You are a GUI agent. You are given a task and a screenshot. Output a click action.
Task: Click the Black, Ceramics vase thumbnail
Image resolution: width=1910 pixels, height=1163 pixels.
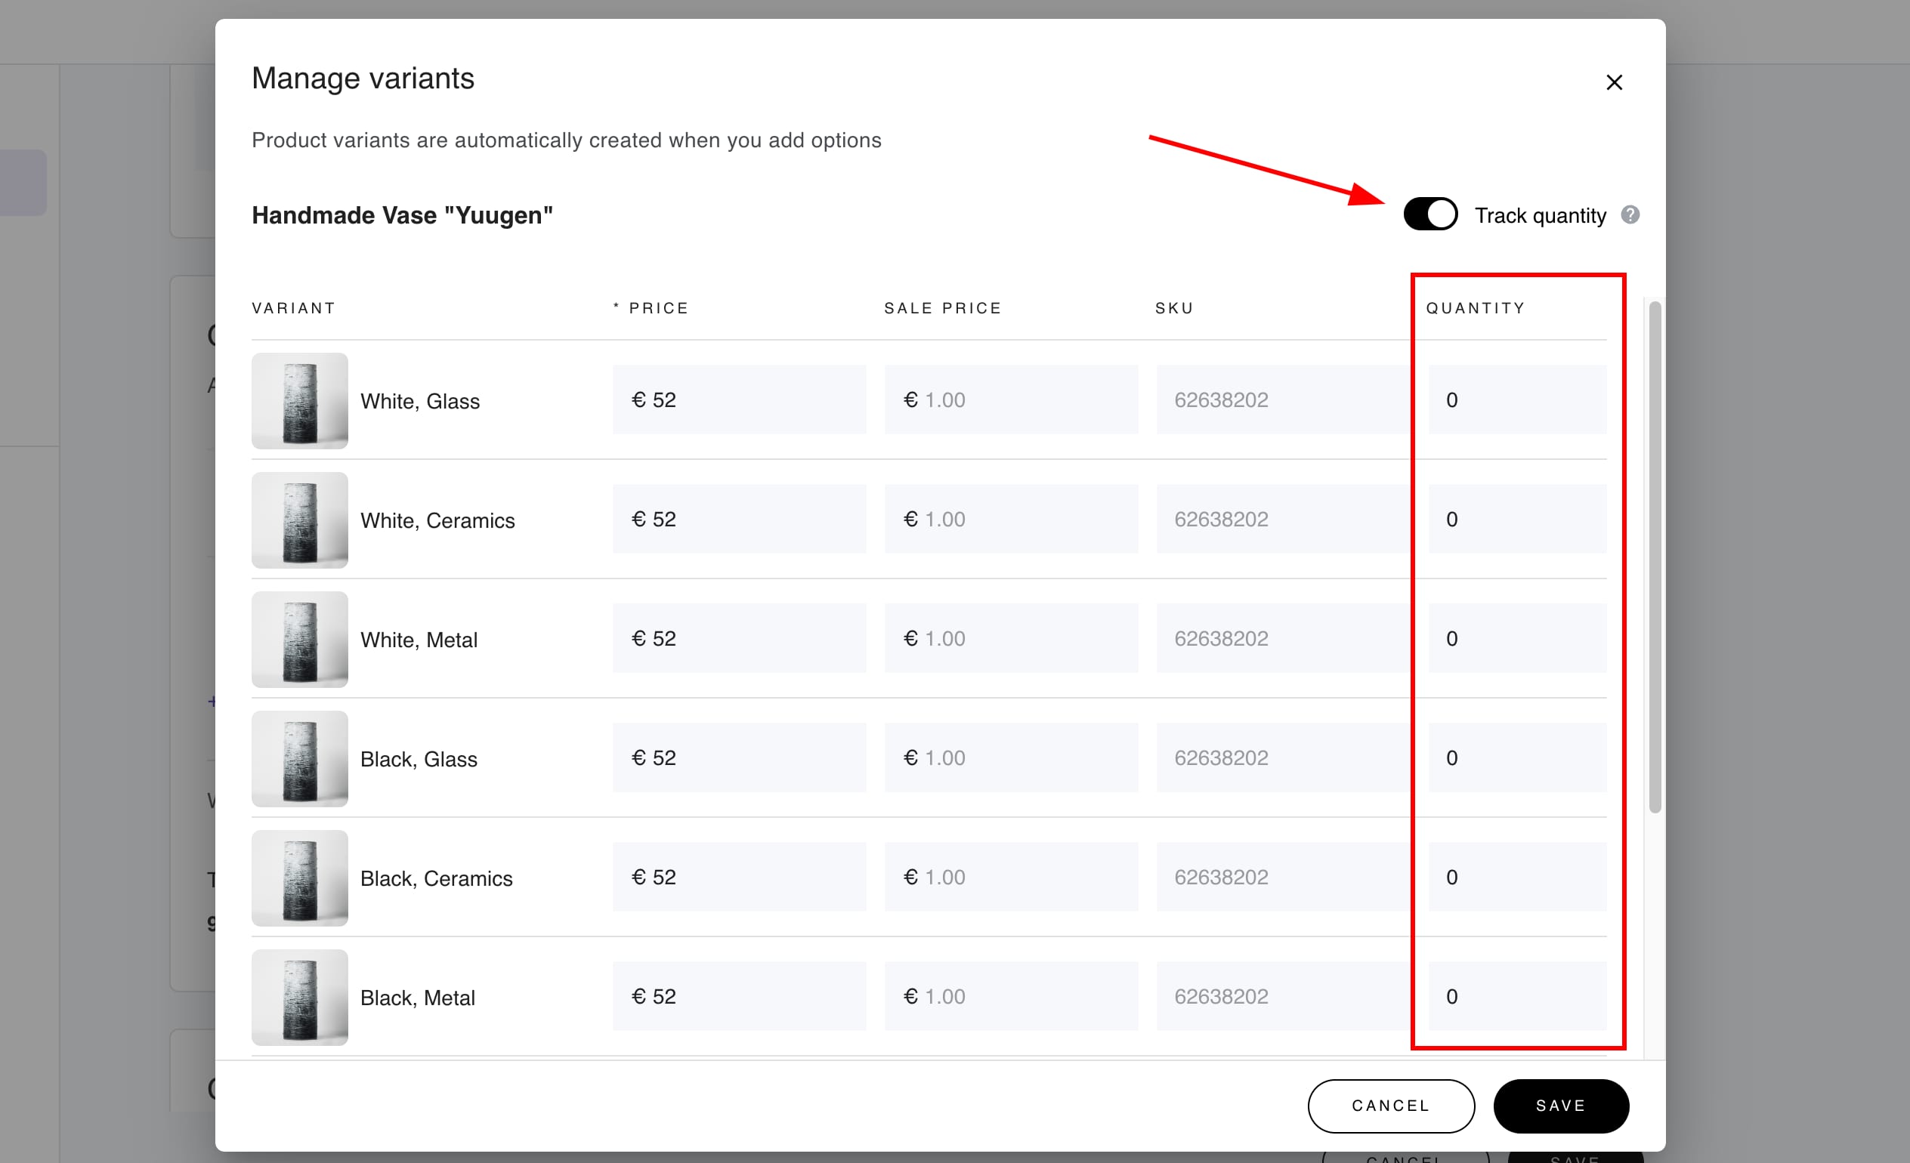299,878
